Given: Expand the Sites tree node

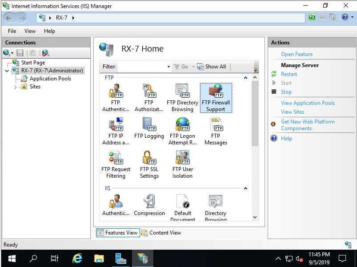Looking at the screenshot, I should pos(15,87).
